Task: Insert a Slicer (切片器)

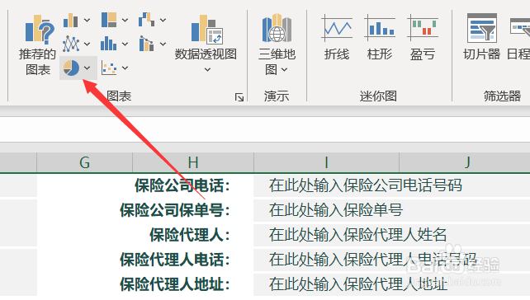Action: pyautogui.click(x=481, y=37)
